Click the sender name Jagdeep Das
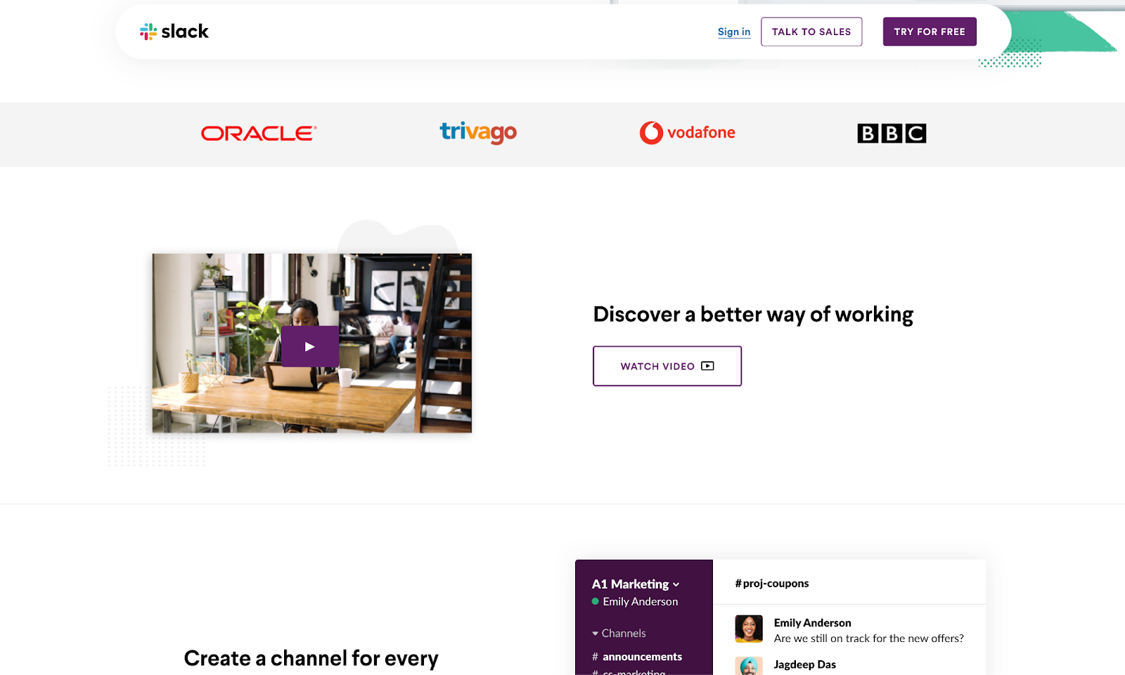Image resolution: width=1125 pixels, height=675 pixels. pos(805,664)
